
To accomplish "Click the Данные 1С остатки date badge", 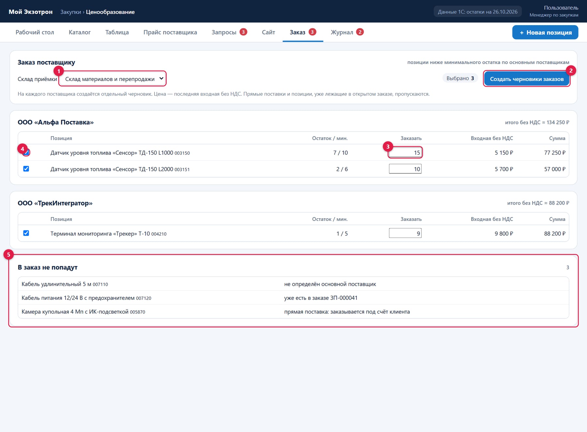I will click(477, 12).
